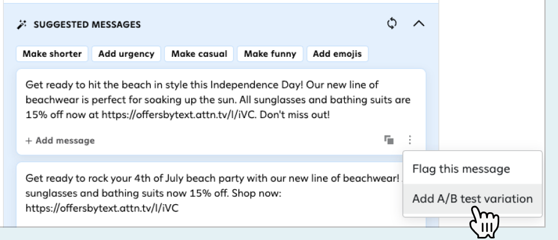Open the offersbytext link in the 4th of July message
This screenshot has height=240, width=558.
[x=102, y=208]
